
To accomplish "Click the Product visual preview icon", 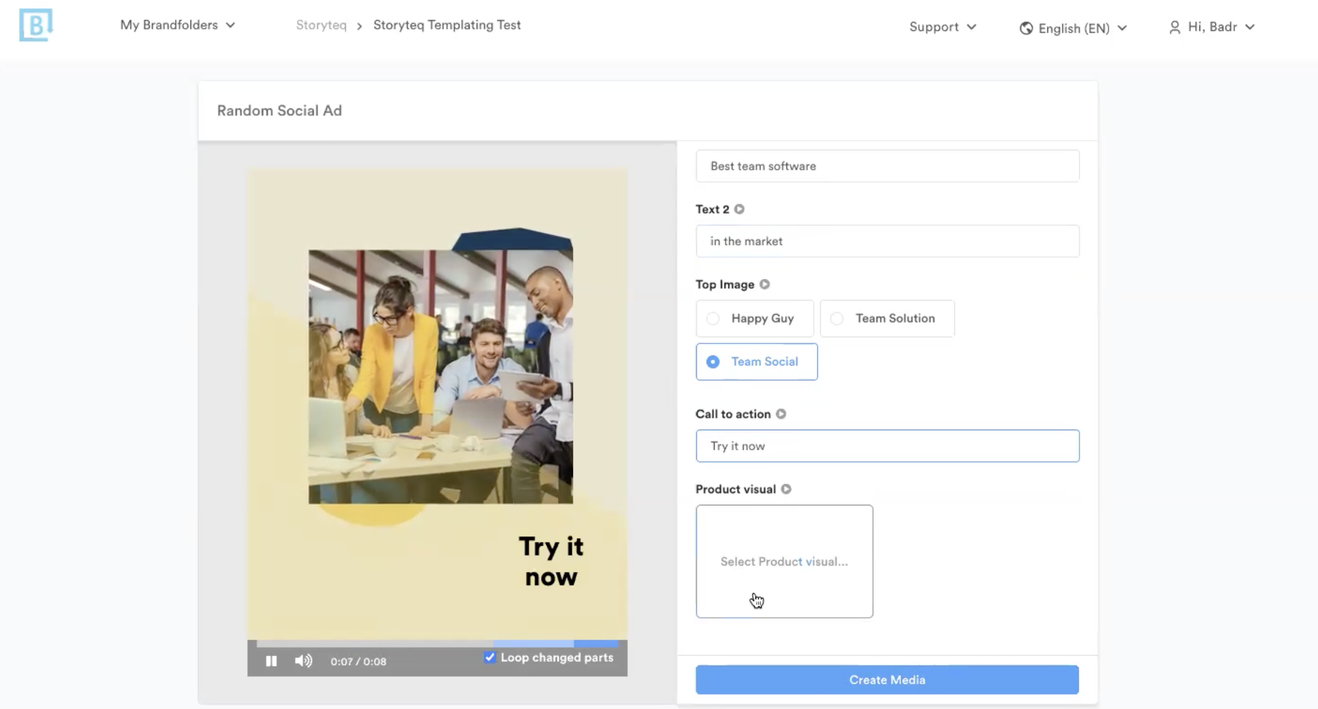I will 786,489.
